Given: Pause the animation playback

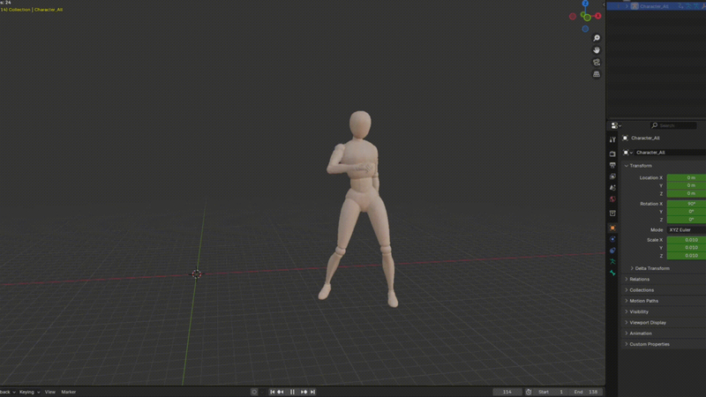Looking at the screenshot, I should pos(292,392).
